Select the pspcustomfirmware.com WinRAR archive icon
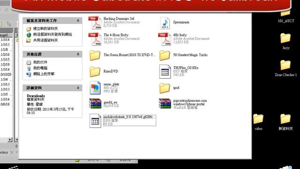 [x=165, y=104]
